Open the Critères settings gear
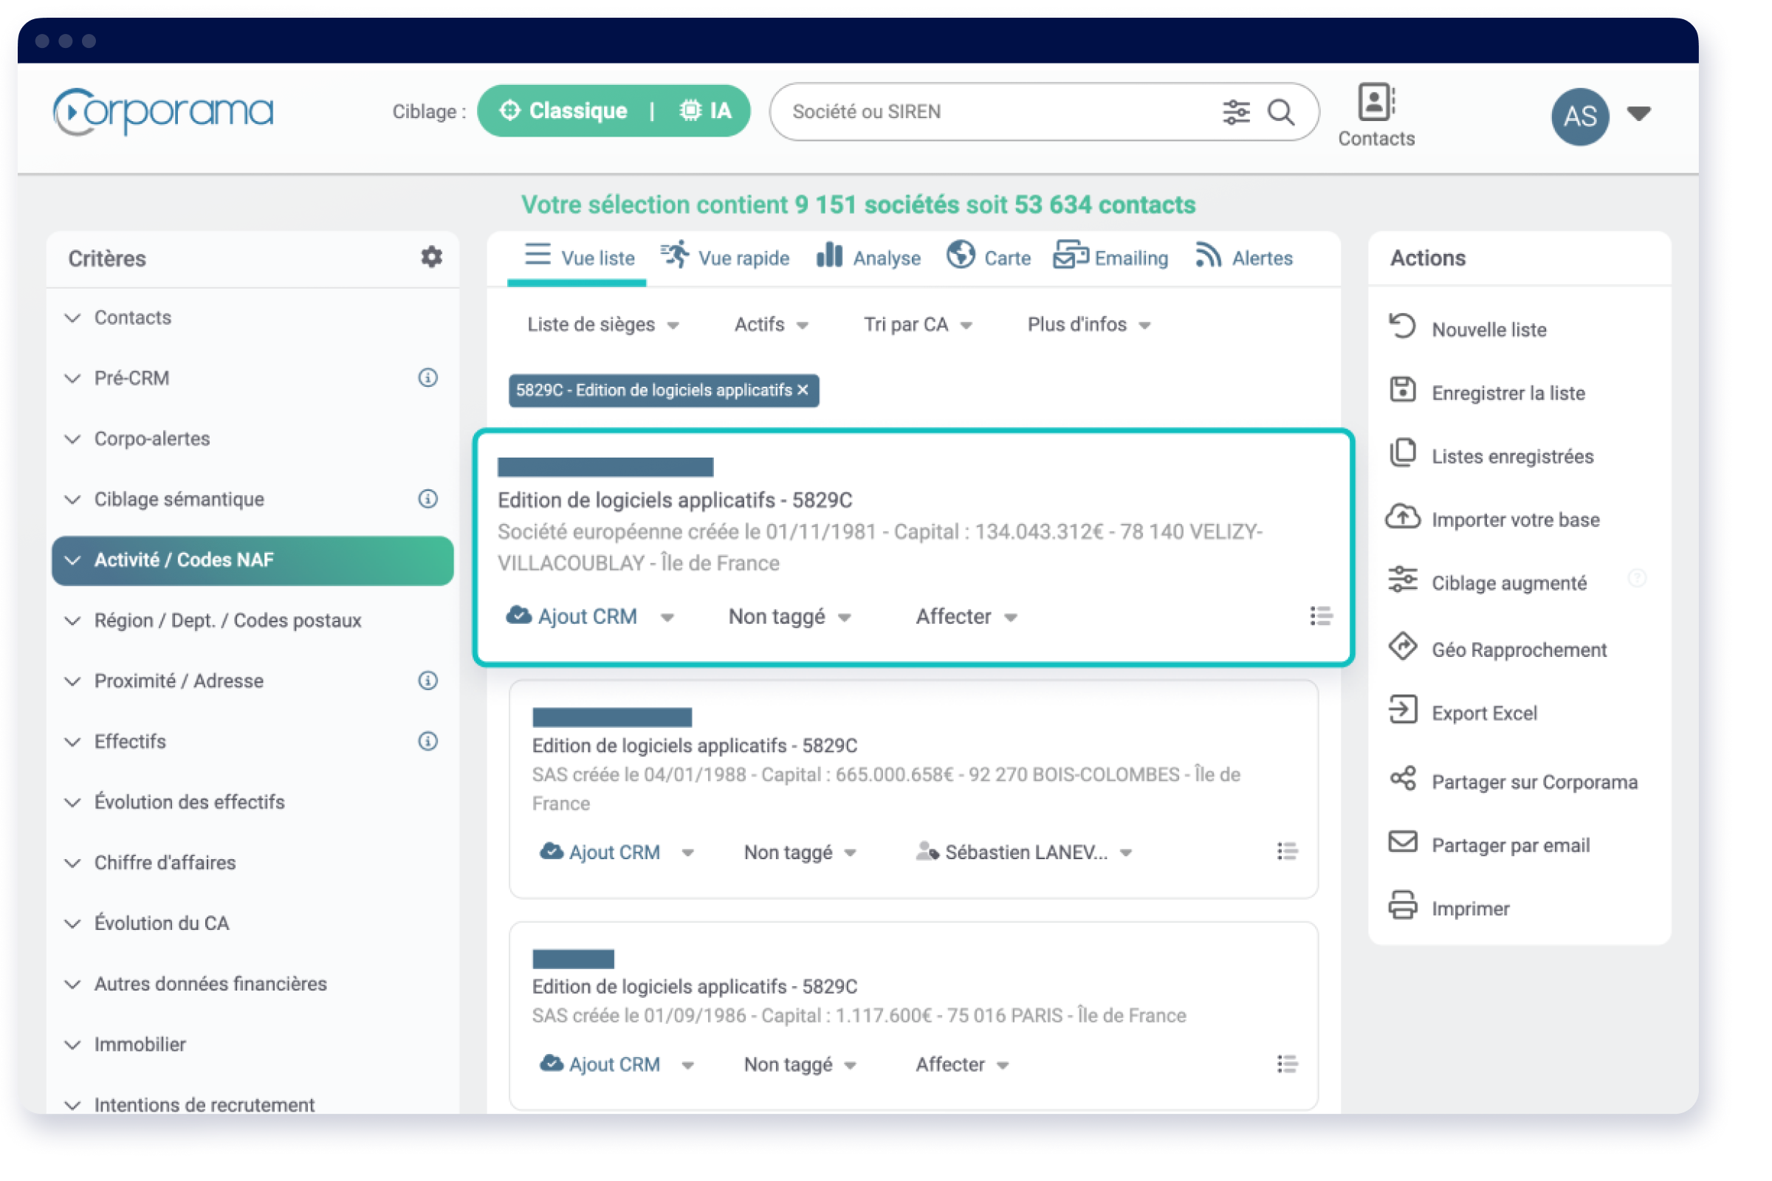This screenshot has height=1181, width=1772. coord(431,257)
